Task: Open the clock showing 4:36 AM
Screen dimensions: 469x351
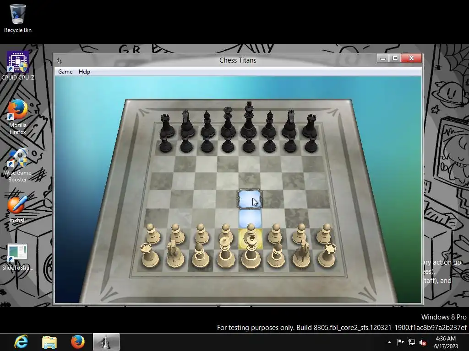Action: coord(446,342)
